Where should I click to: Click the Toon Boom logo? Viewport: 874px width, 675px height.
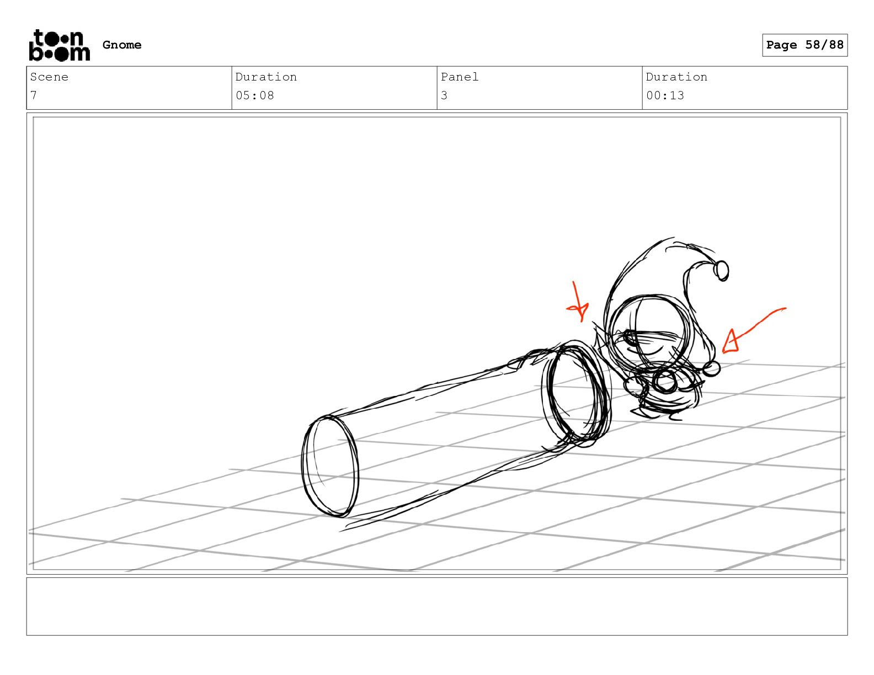point(59,45)
